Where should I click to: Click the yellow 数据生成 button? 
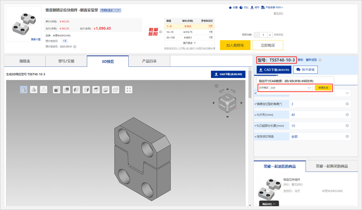click(323, 88)
